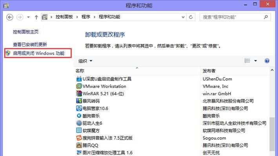The image size is (278, 156).
Task: Select the 软媒魔方 icon
Action: (x=79, y=130)
